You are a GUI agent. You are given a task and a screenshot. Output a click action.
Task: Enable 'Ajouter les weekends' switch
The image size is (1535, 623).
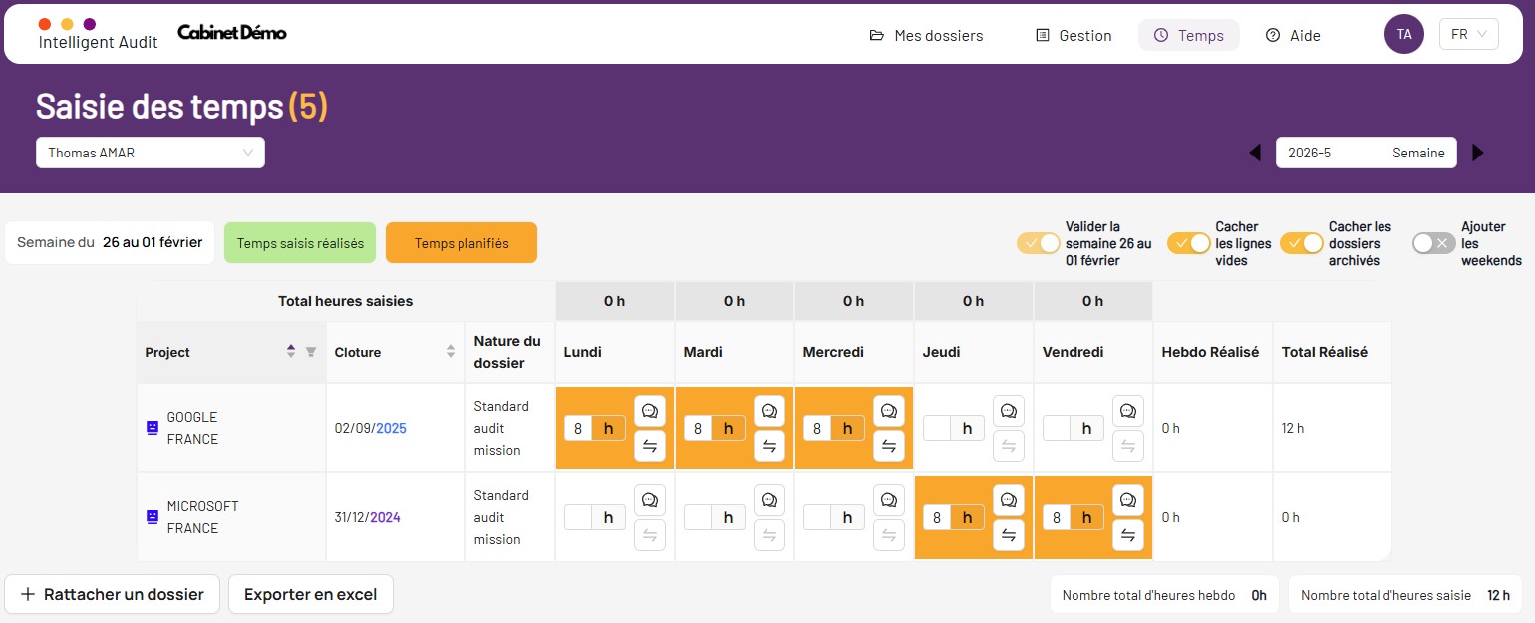(x=1433, y=243)
